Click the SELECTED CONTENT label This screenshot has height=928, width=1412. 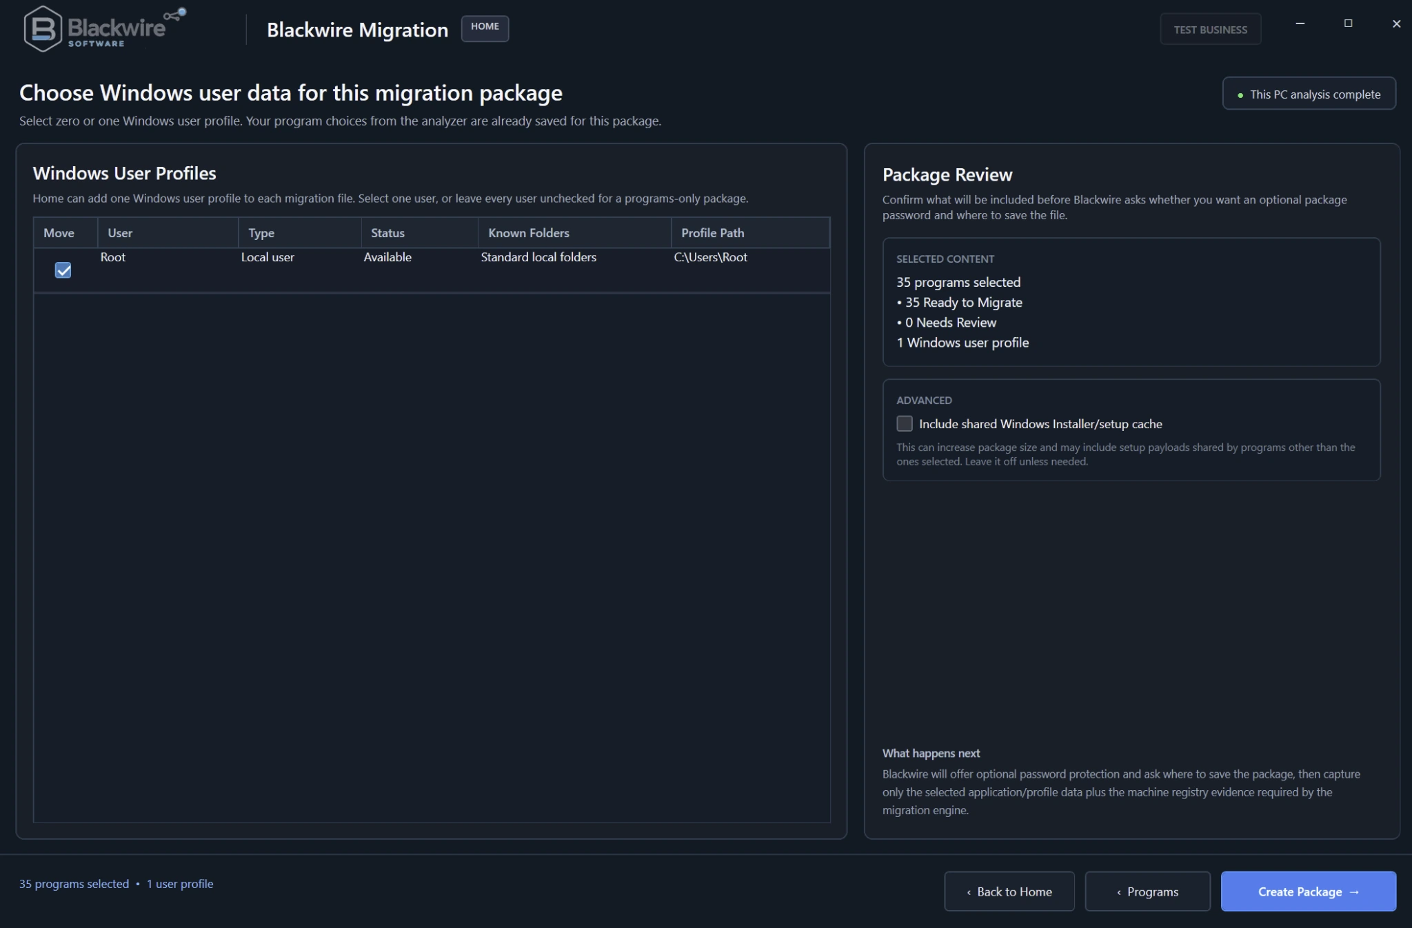945,259
